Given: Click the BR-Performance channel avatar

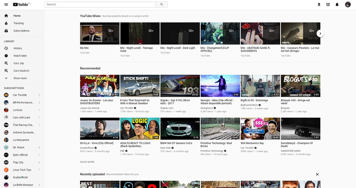Looking at the screenshot, I should 6,102.
